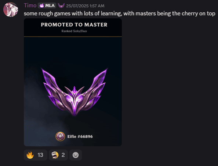Click the summoner icon beside Eifie

[60, 136]
